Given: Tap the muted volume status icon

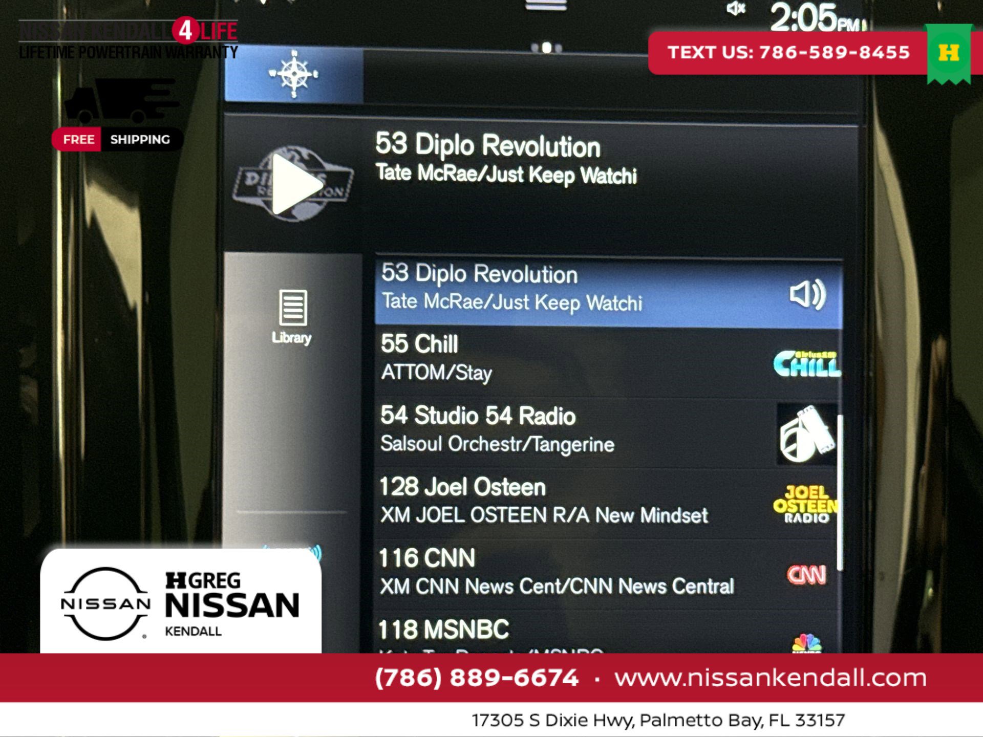Looking at the screenshot, I should (736, 9).
